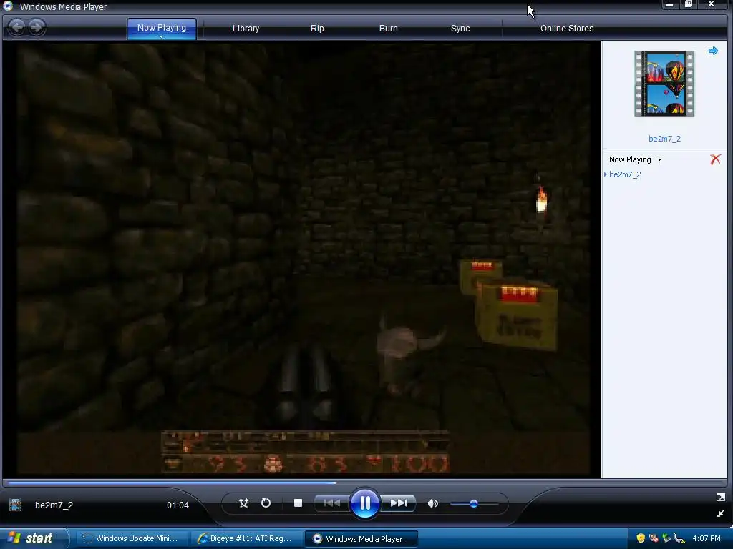Pause the playing video
The height and width of the screenshot is (549, 733).
coord(364,503)
